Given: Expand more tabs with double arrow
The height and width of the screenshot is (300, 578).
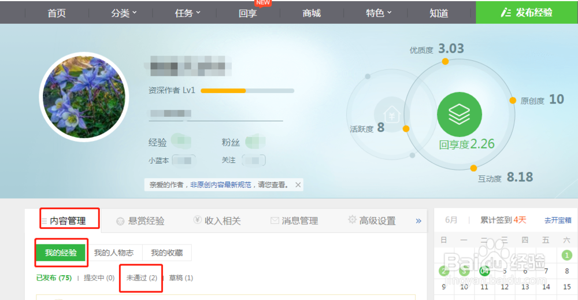Looking at the screenshot, I should (418, 221).
